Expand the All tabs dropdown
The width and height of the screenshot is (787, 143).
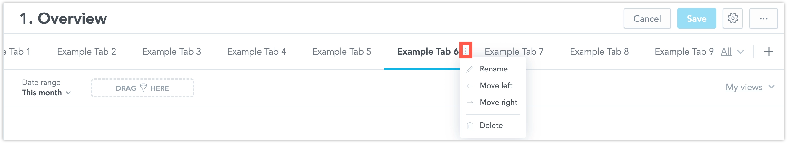pyautogui.click(x=732, y=52)
